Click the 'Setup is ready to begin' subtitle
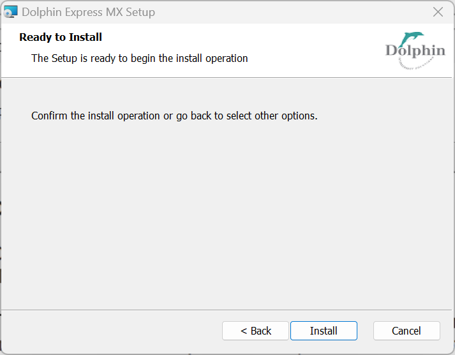 tap(140, 58)
